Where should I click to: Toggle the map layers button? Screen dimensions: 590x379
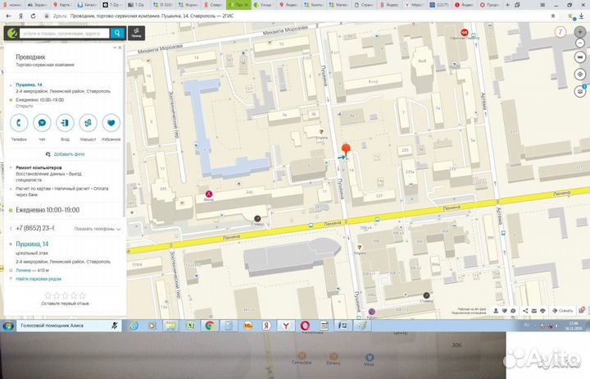pos(580,90)
